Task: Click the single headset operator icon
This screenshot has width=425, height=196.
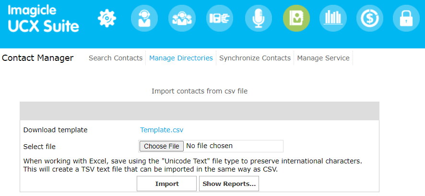Action: [x=144, y=18]
